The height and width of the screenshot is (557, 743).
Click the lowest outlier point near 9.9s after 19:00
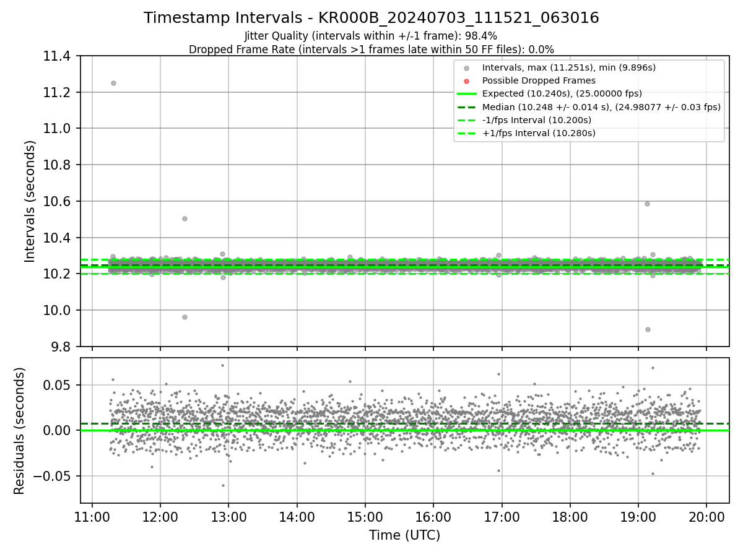tap(648, 329)
